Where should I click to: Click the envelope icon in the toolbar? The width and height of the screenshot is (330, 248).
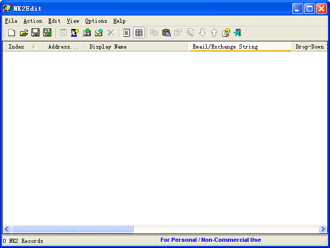coord(98,33)
